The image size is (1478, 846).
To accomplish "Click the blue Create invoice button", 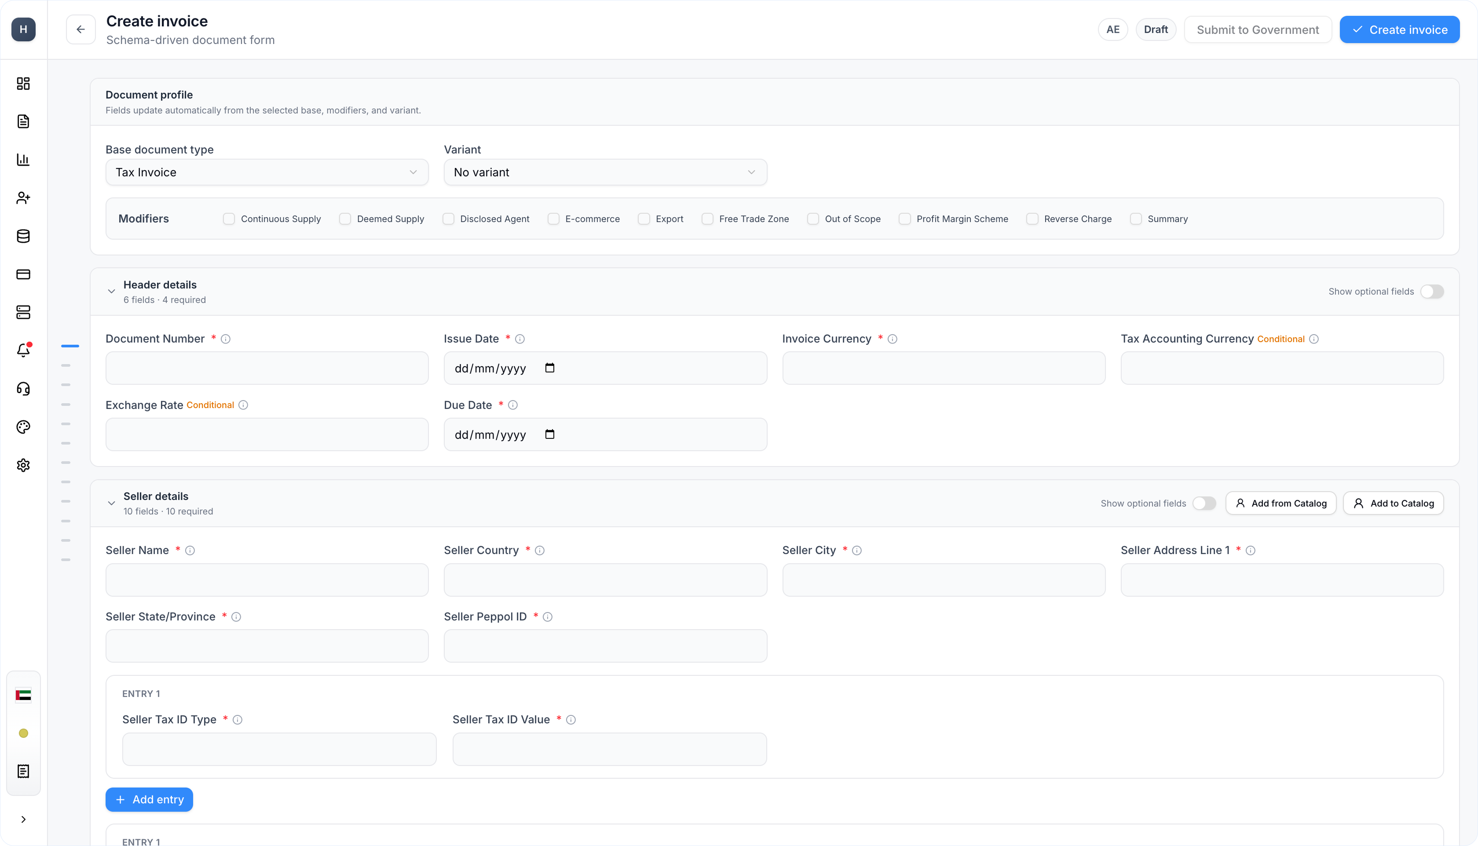I will (x=1400, y=29).
